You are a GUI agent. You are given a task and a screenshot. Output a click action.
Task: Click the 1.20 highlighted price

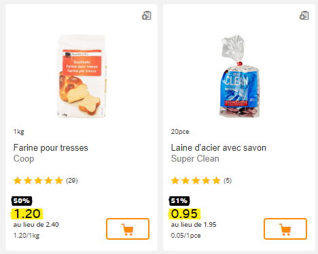[27, 214]
